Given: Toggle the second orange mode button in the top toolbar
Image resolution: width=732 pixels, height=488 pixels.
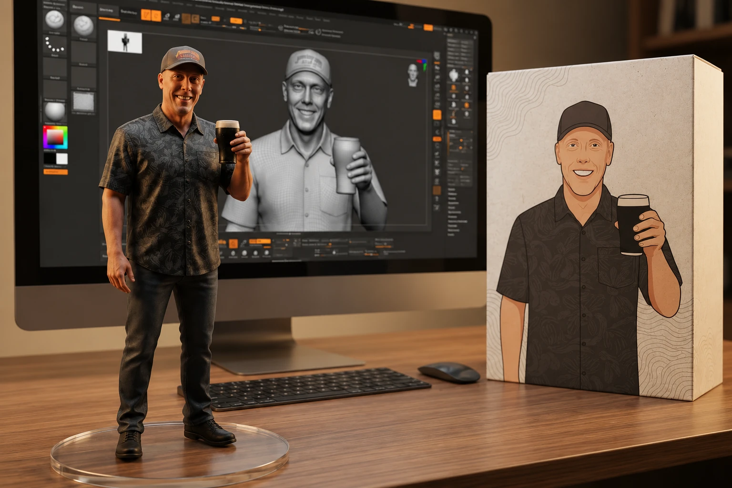Looking at the screenshot, I should click(x=156, y=16).
